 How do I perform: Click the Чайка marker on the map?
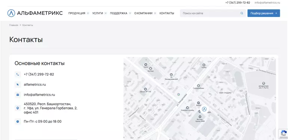point(204,65)
